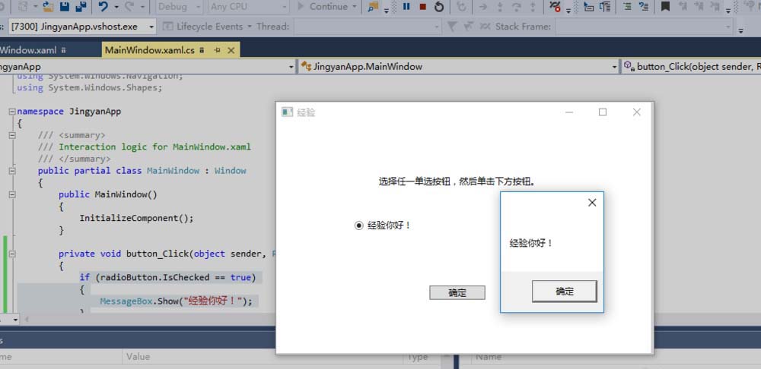Click the Stop Debugging red square icon
This screenshot has width=761, height=369.
(x=422, y=7)
